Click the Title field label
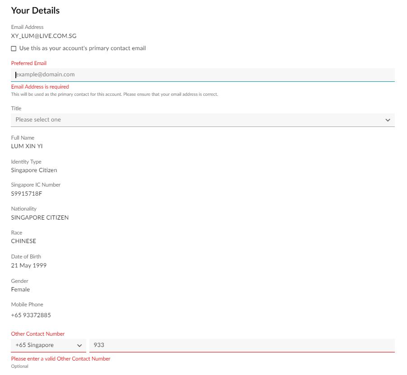The image size is (407, 375). click(x=16, y=108)
